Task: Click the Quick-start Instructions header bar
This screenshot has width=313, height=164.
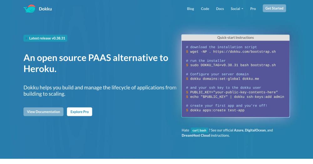Action: click(x=236, y=38)
